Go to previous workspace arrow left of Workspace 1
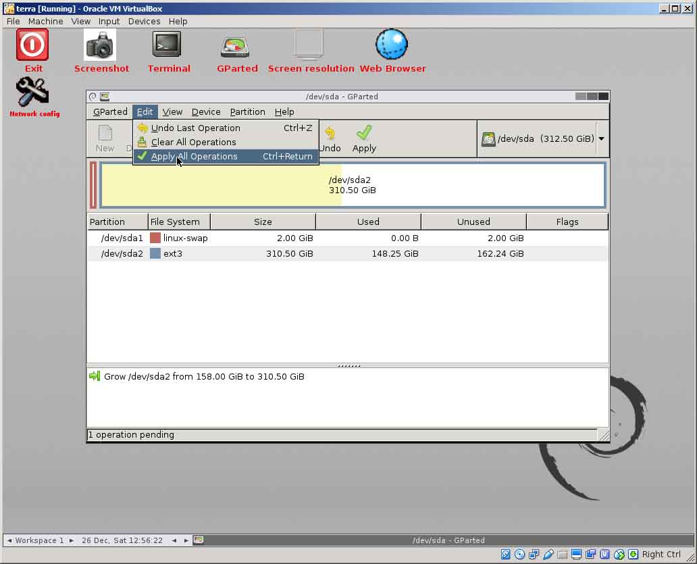Viewport: 697px width, 564px height. pos(9,540)
